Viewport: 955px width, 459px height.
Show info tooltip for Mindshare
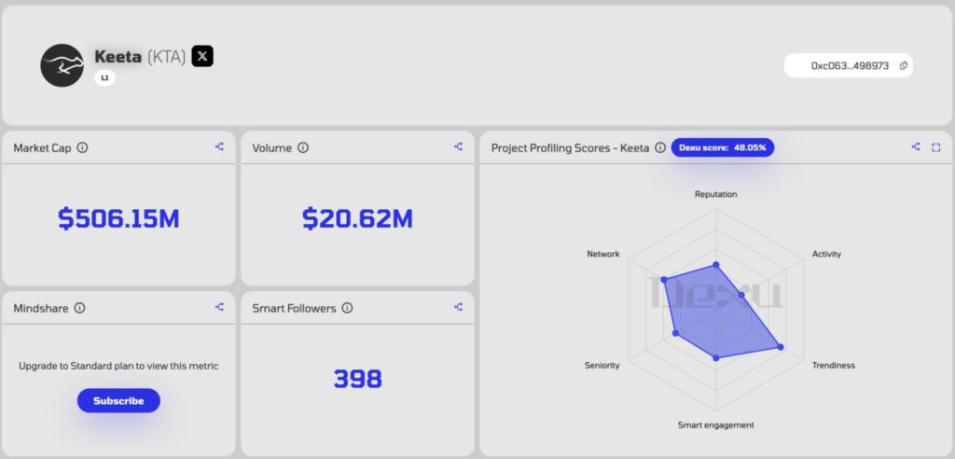point(79,308)
